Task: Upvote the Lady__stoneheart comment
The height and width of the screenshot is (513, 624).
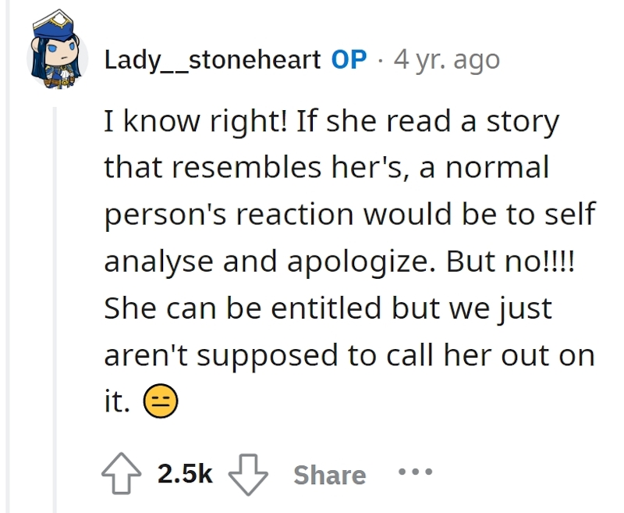Action: tap(122, 474)
